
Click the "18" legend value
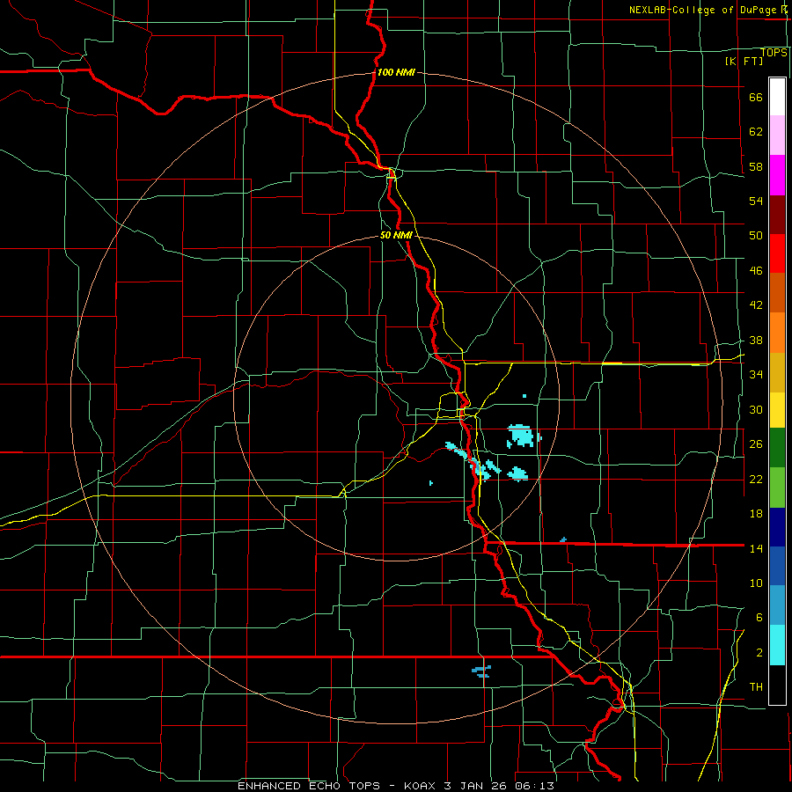point(756,514)
